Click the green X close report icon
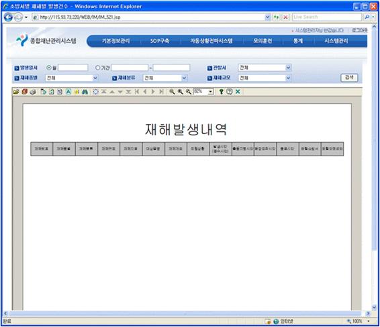 [x=238, y=91]
